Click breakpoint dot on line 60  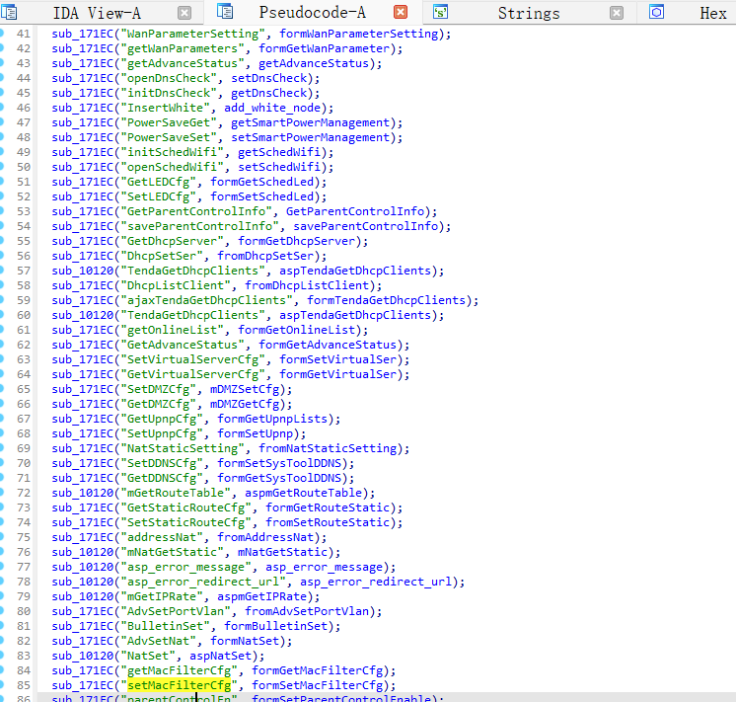[x=1, y=315]
